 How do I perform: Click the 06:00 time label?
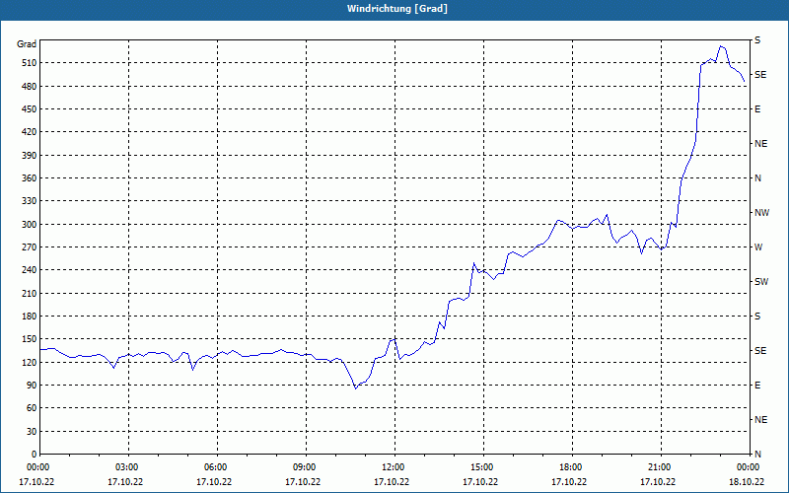214,466
